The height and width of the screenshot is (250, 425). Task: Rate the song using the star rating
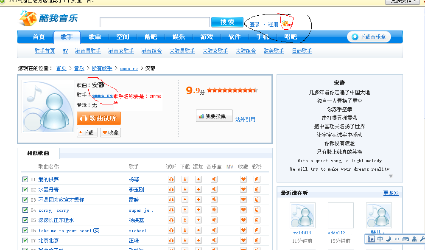click(x=232, y=90)
